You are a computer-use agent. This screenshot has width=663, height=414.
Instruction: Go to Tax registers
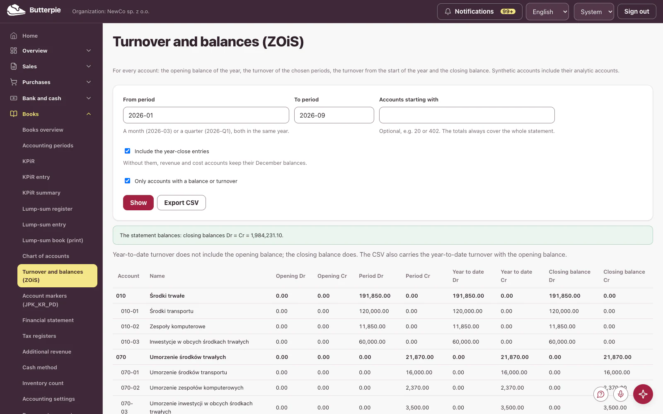[x=39, y=336]
